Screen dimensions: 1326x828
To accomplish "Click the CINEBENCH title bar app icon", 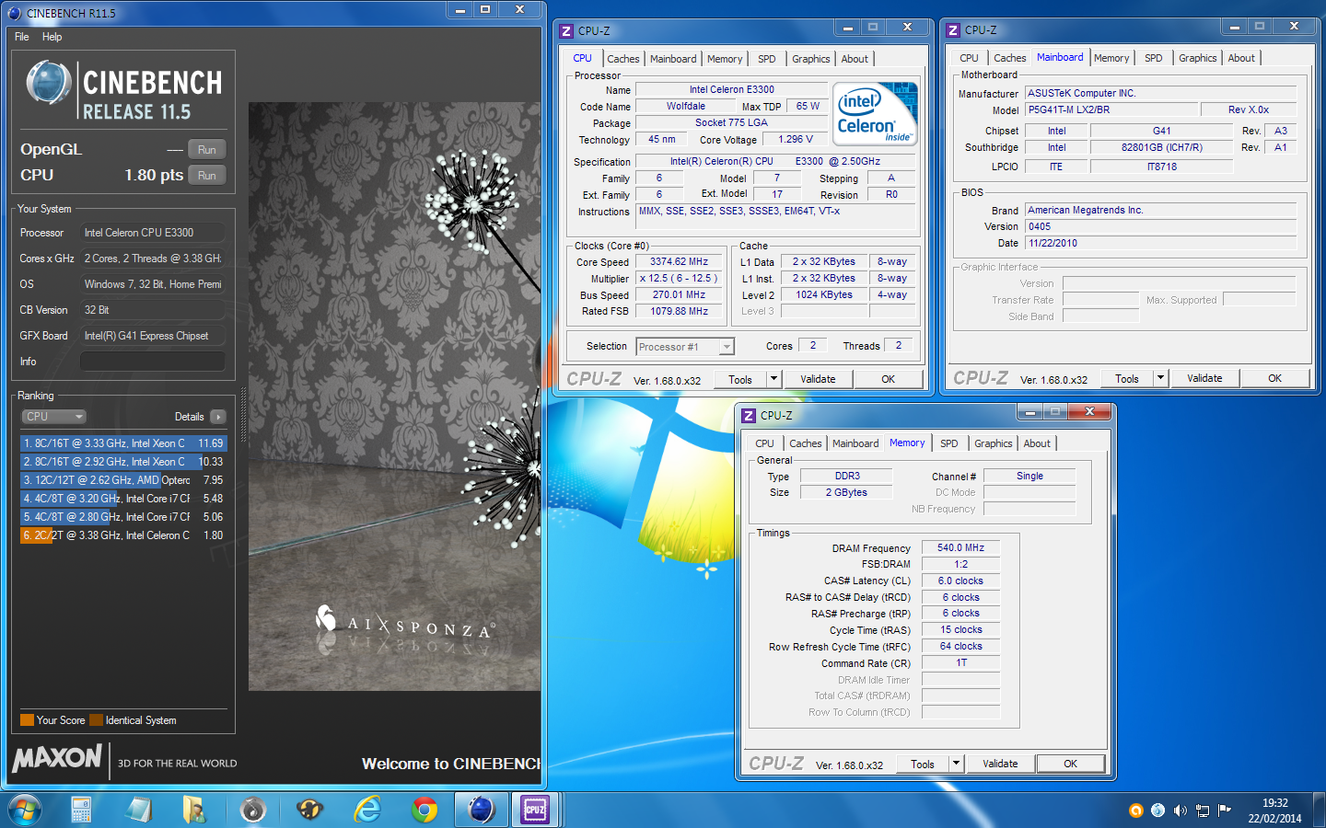I will click(14, 13).
